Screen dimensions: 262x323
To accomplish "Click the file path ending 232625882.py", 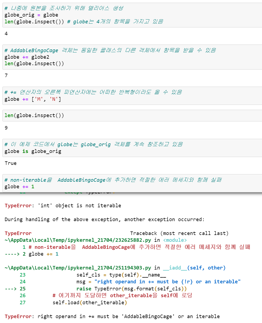I will [78, 240].
